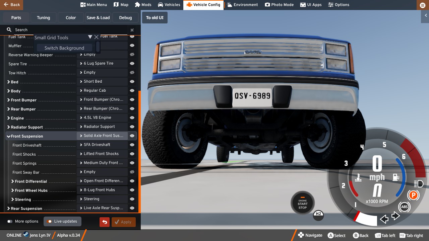The image size is (429, 241).
Task: Expand the Engine tree item
Action: pyautogui.click(x=8, y=118)
